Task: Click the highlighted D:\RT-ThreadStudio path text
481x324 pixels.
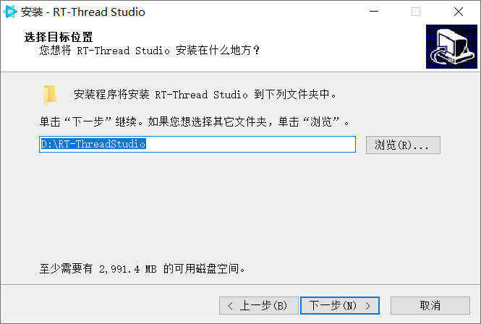Action: (x=93, y=144)
